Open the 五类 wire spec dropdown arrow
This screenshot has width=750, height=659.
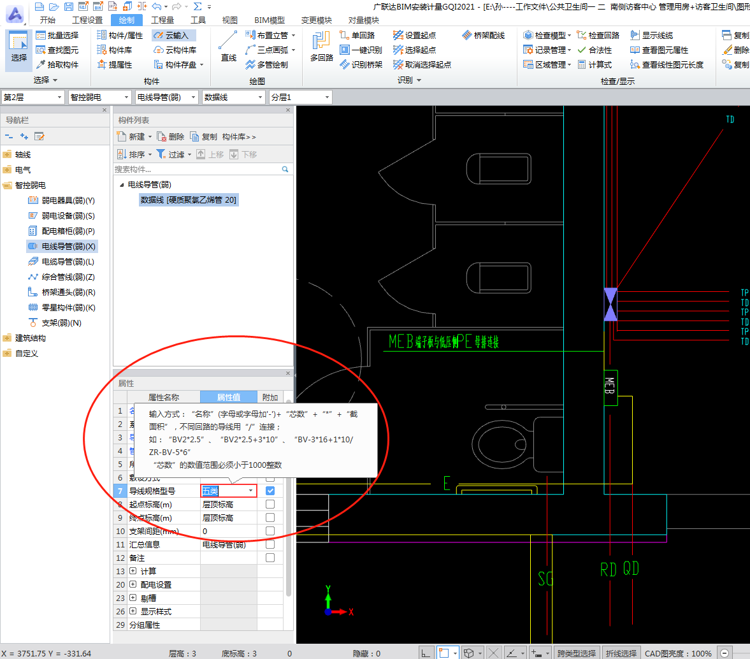pyautogui.click(x=250, y=491)
